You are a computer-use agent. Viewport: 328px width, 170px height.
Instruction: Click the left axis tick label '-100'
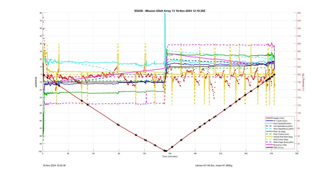tap(40, 151)
